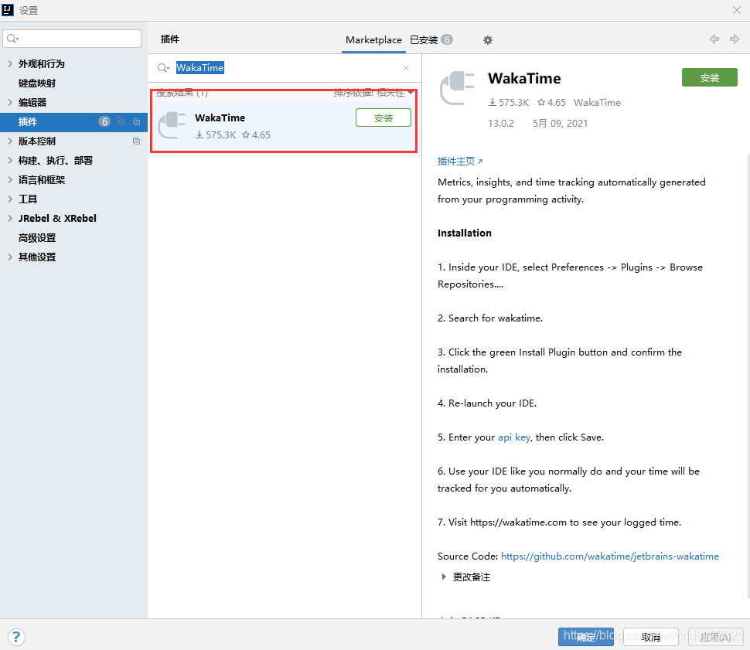Viewport: 750px width, 650px height.
Task: Expand the 语言和框架 settings group
Action: point(10,180)
